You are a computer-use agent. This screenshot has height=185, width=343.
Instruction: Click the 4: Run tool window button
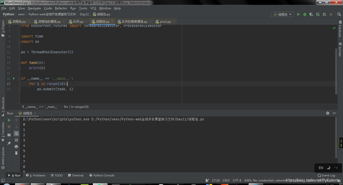pyautogui.click(x=14, y=175)
